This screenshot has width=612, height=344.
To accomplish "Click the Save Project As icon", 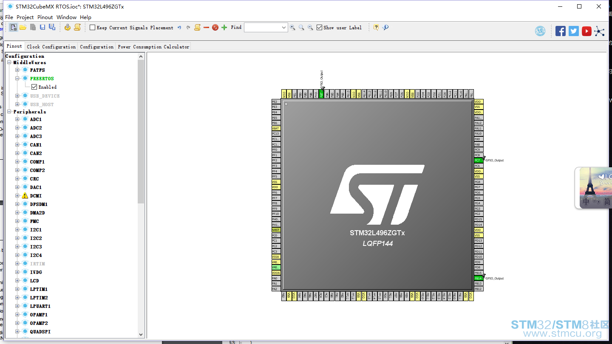I will 52,27.
